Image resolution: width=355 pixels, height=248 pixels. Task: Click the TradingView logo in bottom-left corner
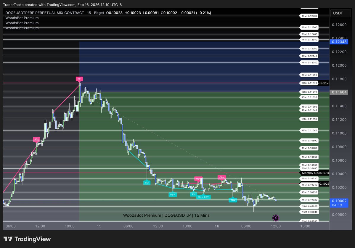[x=26, y=239]
